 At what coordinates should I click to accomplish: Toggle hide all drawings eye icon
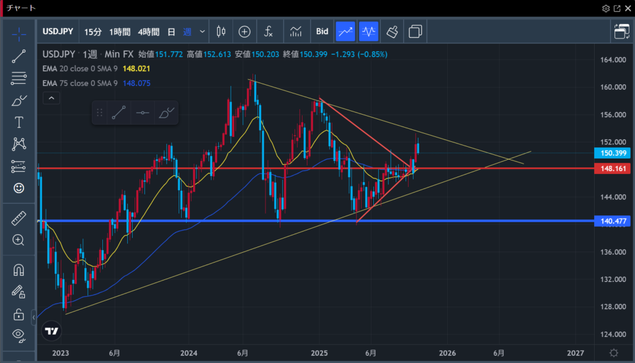[x=19, y=335]
